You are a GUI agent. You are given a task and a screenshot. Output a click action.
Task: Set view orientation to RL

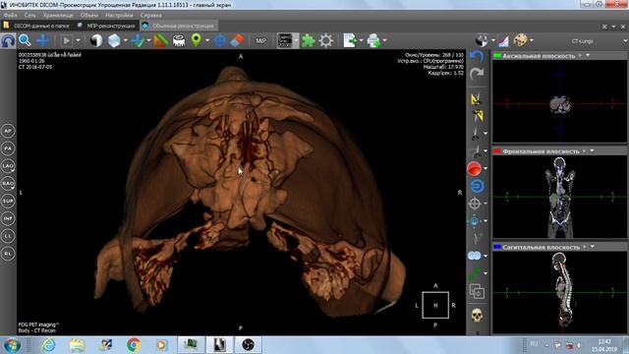pyautogui.click(x=8, y=254)
